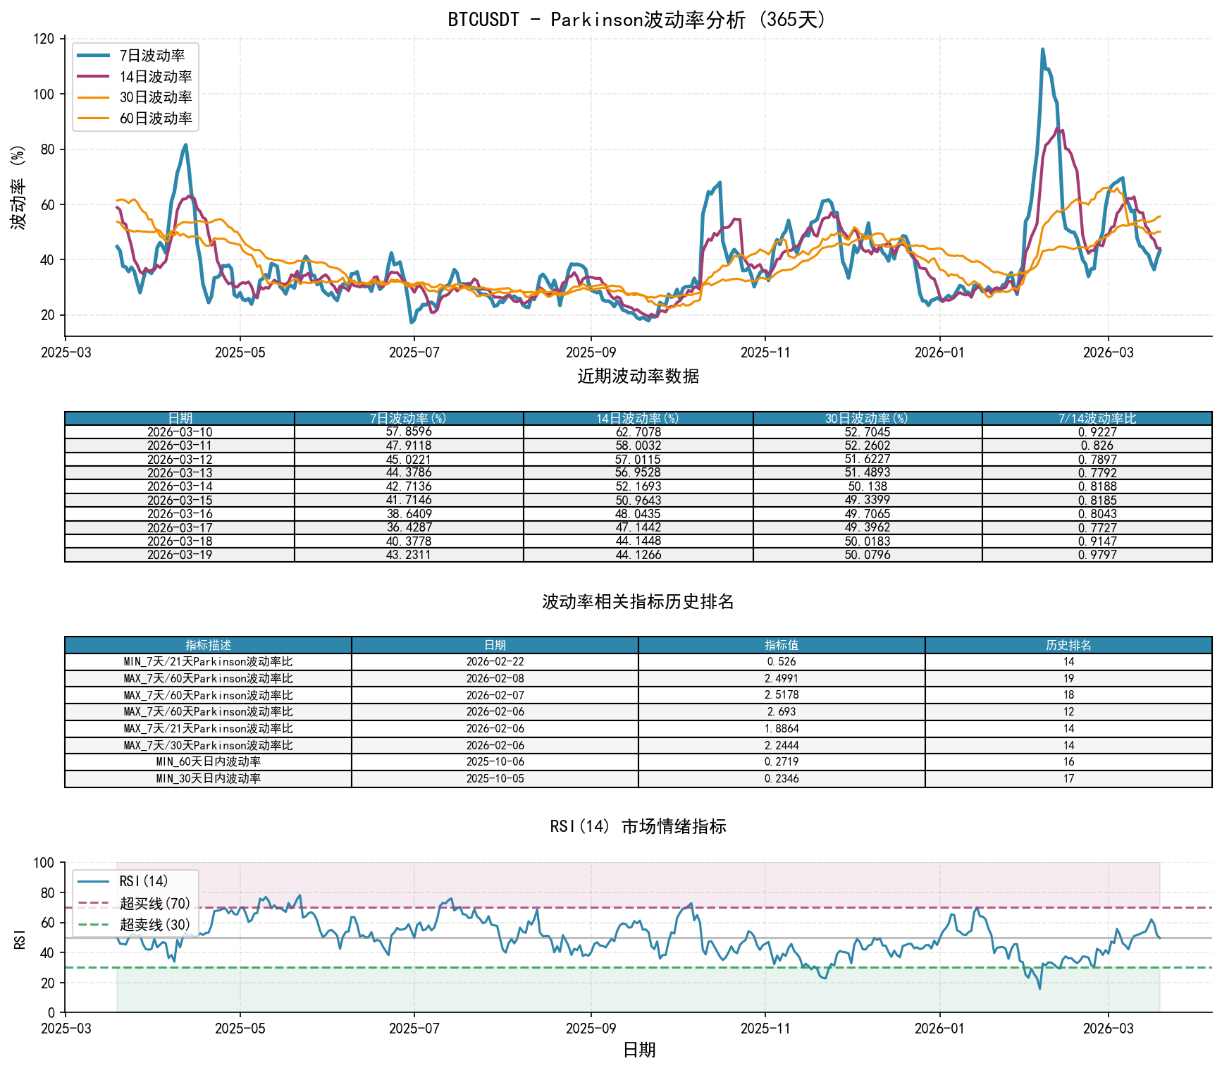The width and height of the screenshot is (1222, 1068).
Task: Click the MIN_60天日内波动率 row in ranking table
Action: tap(209, 762)
